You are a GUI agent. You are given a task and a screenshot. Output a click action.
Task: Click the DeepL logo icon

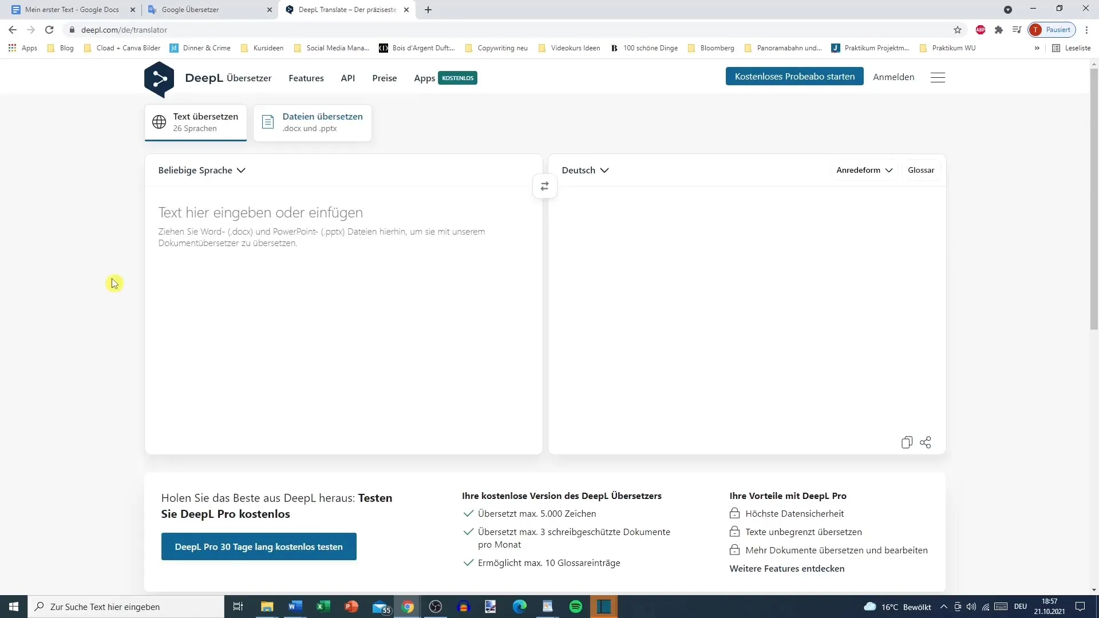click(x=159, y=79)
